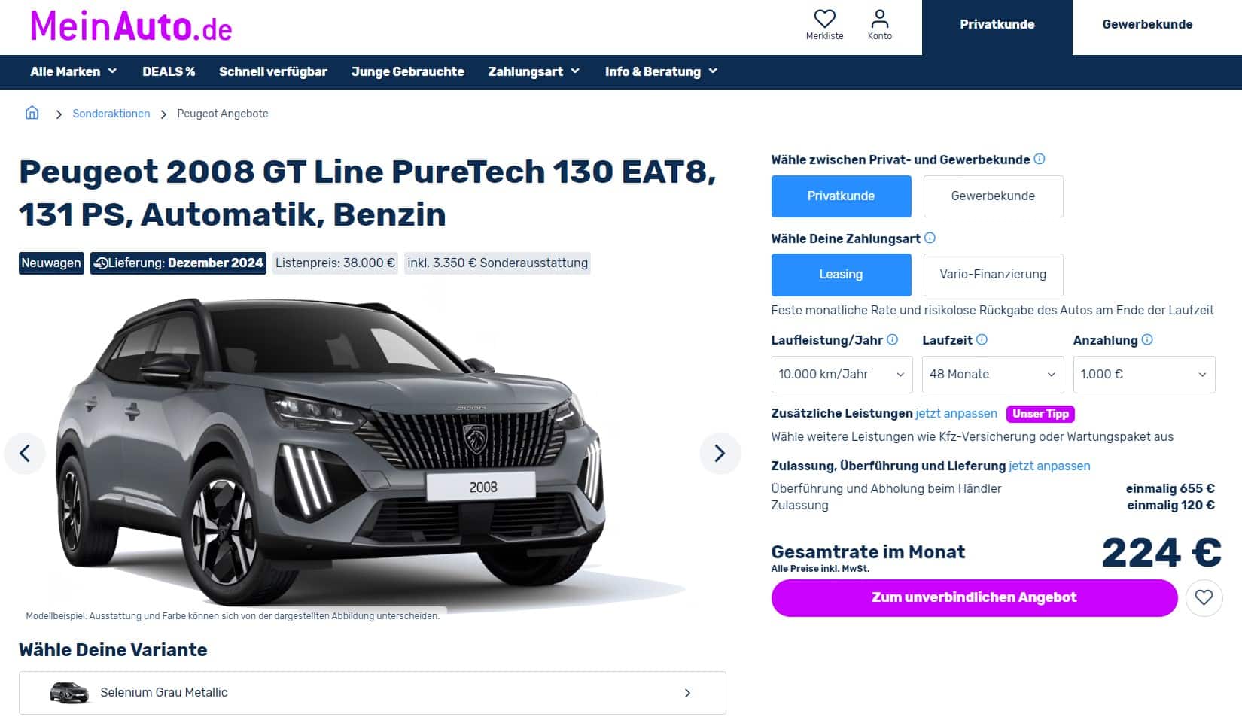Screen dimensions: 1242x723
Task: Click the inkl. 3.350 € Sonderausstattung label
Action: tap(498, 263)
